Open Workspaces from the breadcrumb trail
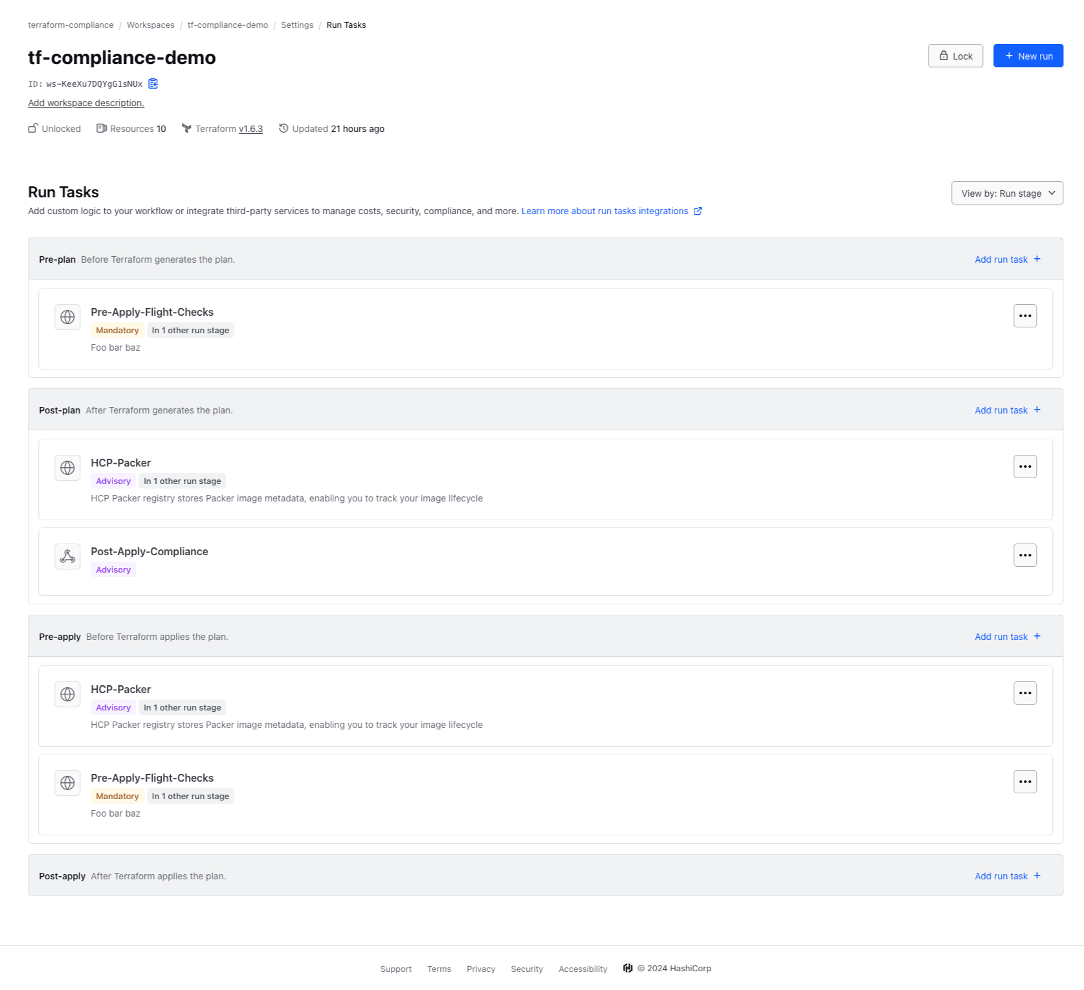The height and width of the screenshot is (990, 1084). (150, 25)
